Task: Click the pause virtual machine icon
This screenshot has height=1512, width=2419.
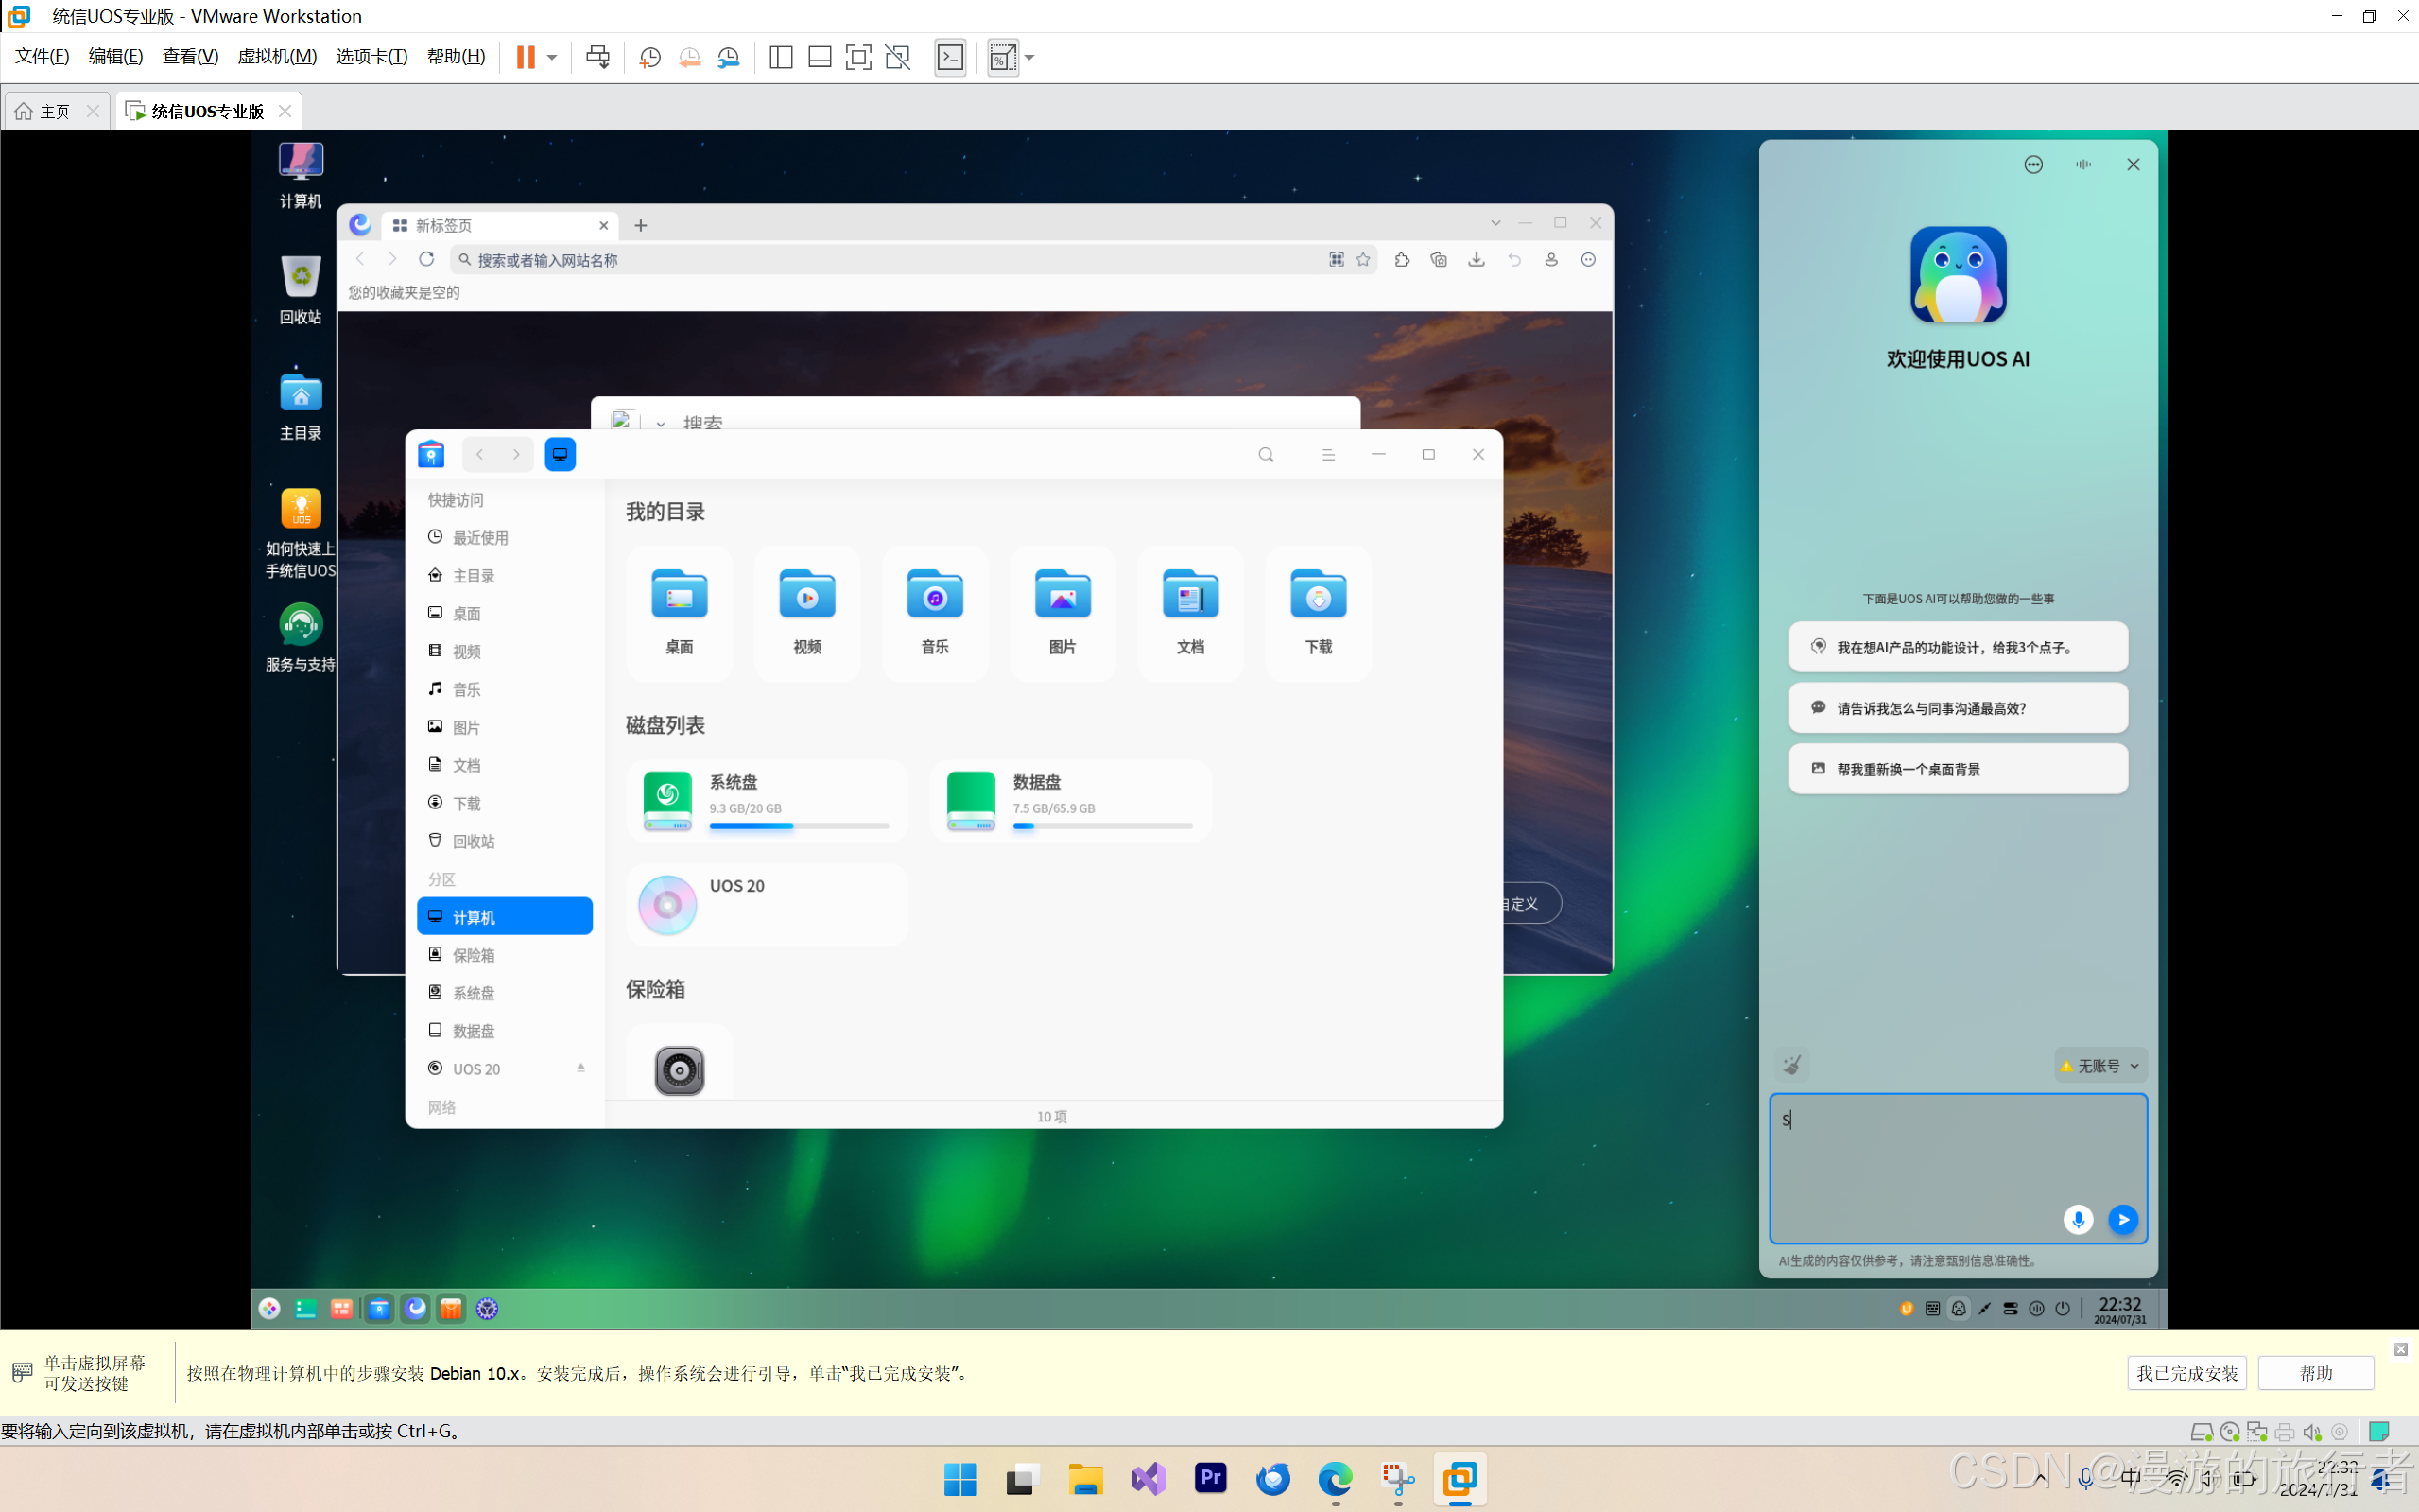Action: [x=526, y=57]
